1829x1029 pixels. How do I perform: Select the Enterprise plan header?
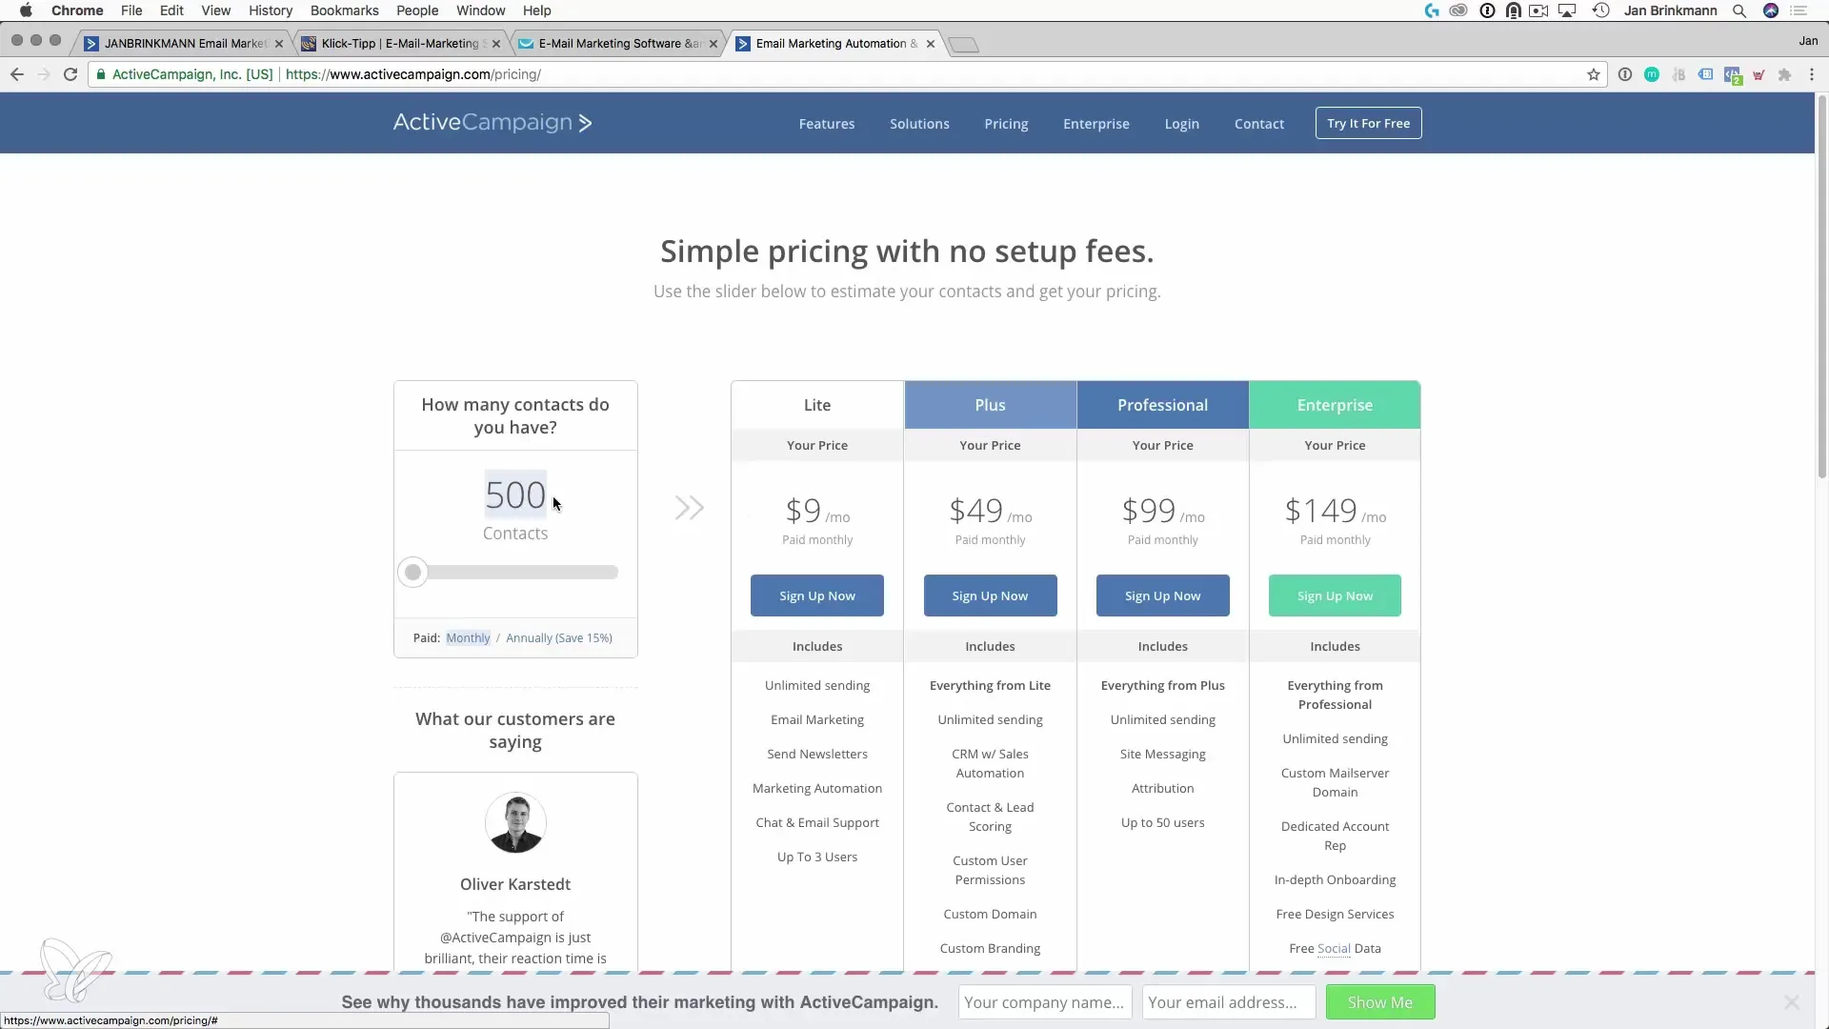pos(1335,405)
